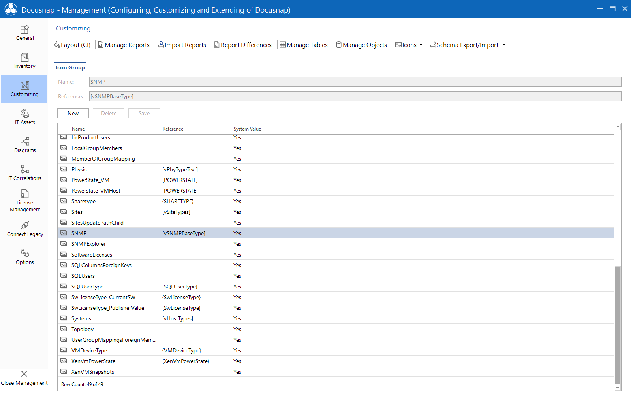Go to IT Assets section
Image resolution: width=631 pixels, height=397 pixels.
click(x=24, y=117)
